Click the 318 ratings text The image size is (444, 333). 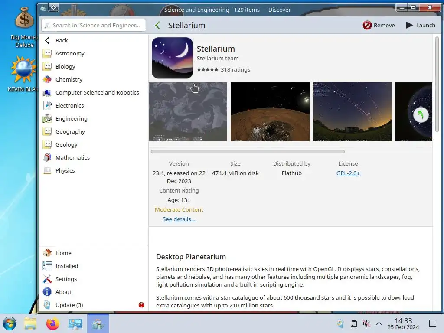pyautogui.click(x=235, y=70)
